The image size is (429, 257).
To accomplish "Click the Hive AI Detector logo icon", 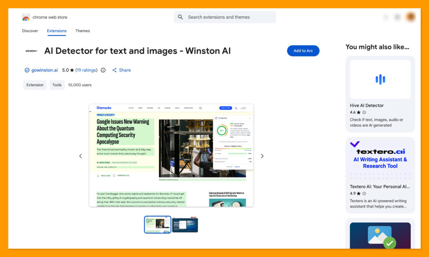I will [380, 80].
